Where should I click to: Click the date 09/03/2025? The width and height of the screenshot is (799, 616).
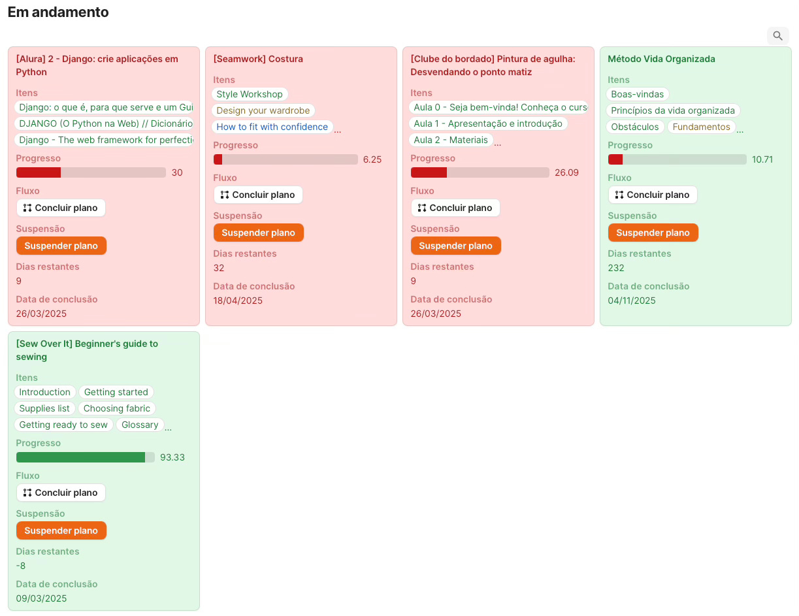tap(41, 598)
